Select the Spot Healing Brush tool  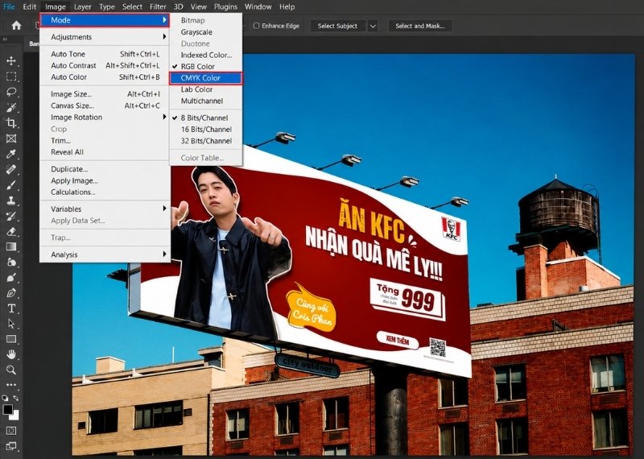11,169
